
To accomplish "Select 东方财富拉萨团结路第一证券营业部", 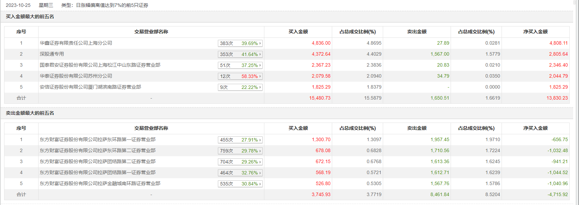I will click(97, 172).
